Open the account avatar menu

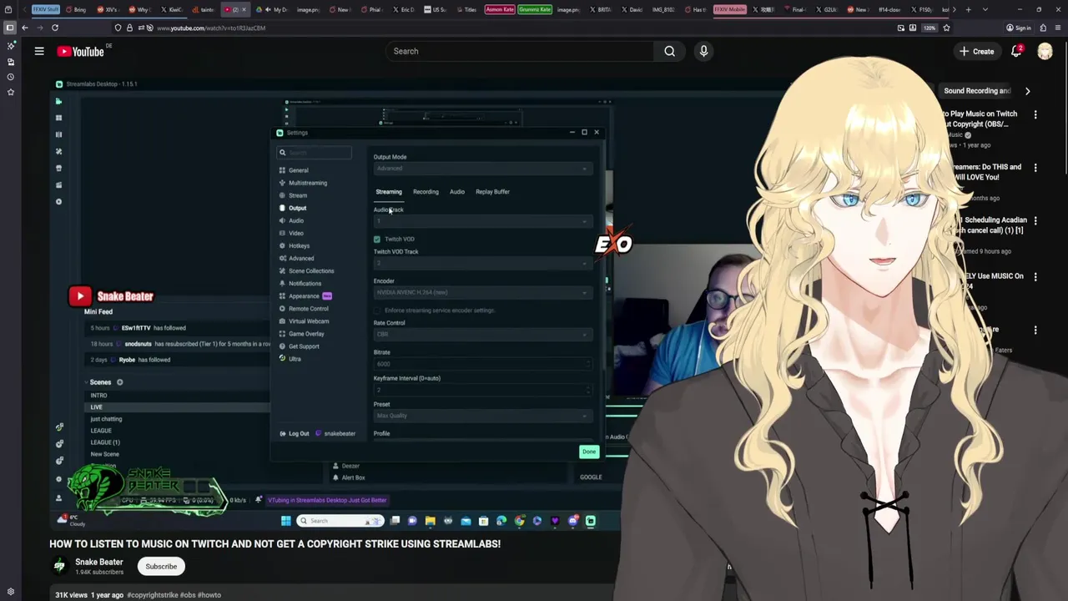(1045, 51)
